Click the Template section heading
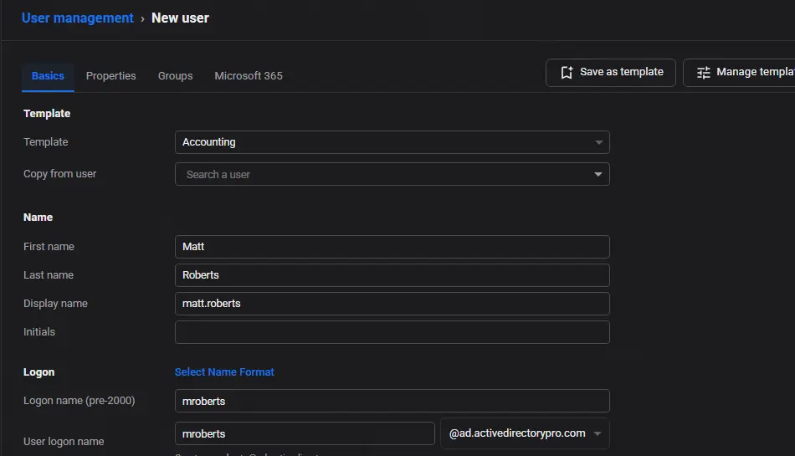The width and height of the screenshot is (795, 456). (x=47, y=114)
